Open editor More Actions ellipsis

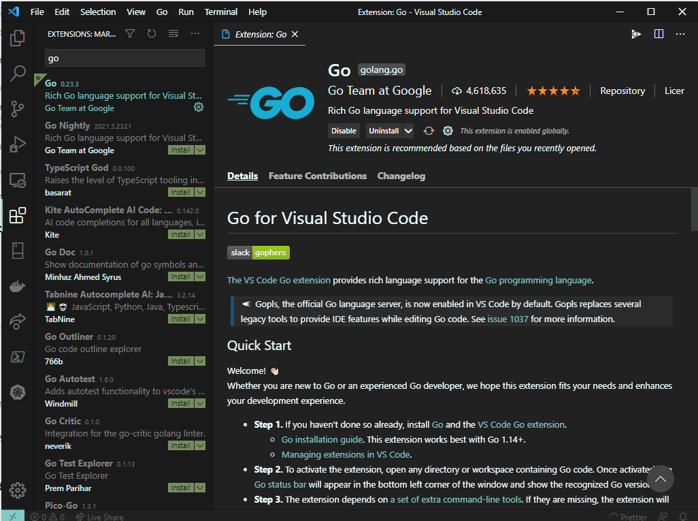(680, 34)
